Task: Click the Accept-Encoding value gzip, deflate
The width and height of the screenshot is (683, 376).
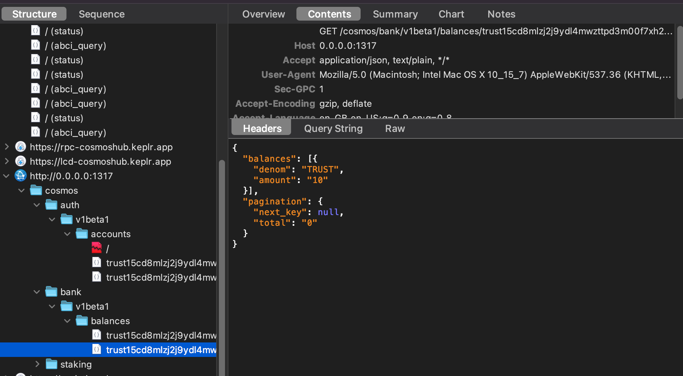Action: point(345,103)
